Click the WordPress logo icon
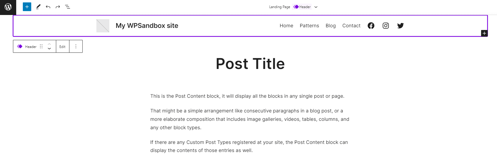This screenshot has width=497, height=167. click(8, 7)
